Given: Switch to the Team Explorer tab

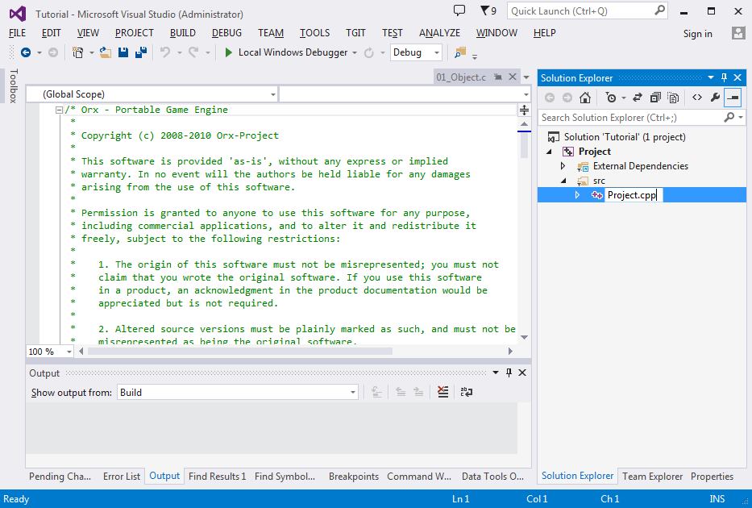Looking at the screenshot, I should (653, 477).
